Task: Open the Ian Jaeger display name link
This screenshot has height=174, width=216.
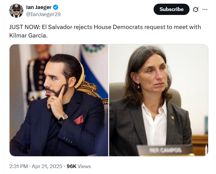Action: pyautogui.click(x=39, y=7)
